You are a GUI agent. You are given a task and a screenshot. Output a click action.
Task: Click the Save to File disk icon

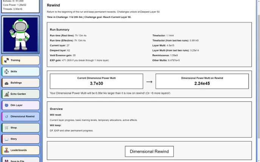(x=6, y=161)
